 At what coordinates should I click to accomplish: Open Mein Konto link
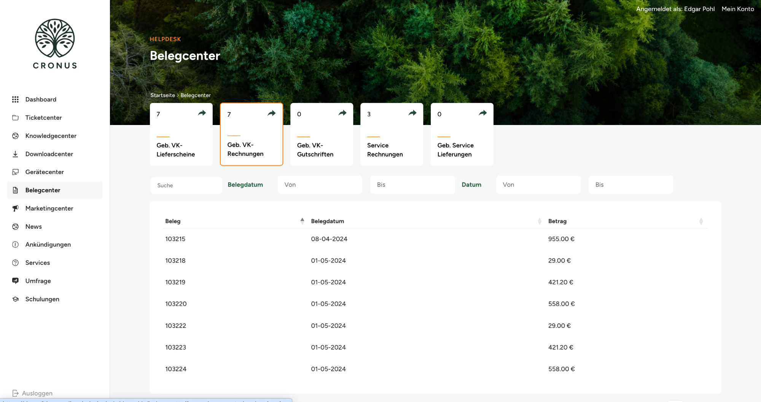[737, 9]
